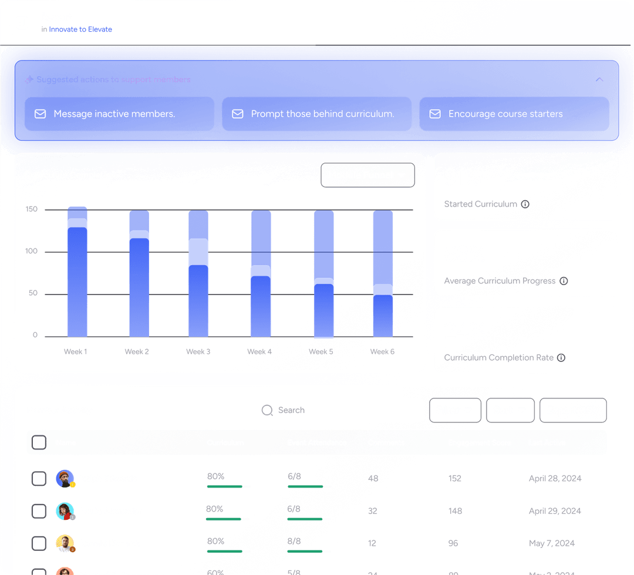Expand the Filter dropdown

point(455,410)
